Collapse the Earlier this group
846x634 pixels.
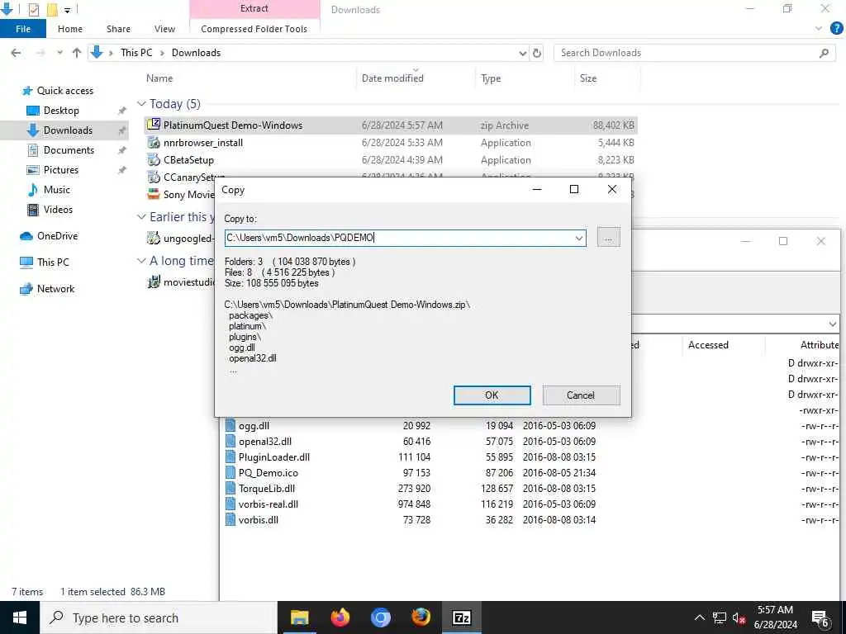pyautogui.click(x=141, y=217)
